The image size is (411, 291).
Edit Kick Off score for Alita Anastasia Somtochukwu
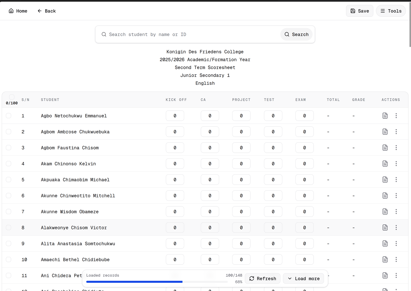pyautogui.click(x=175, y=243)
